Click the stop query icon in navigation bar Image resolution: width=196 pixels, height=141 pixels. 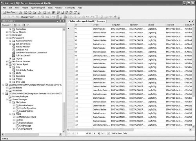(x=108, y=134)
